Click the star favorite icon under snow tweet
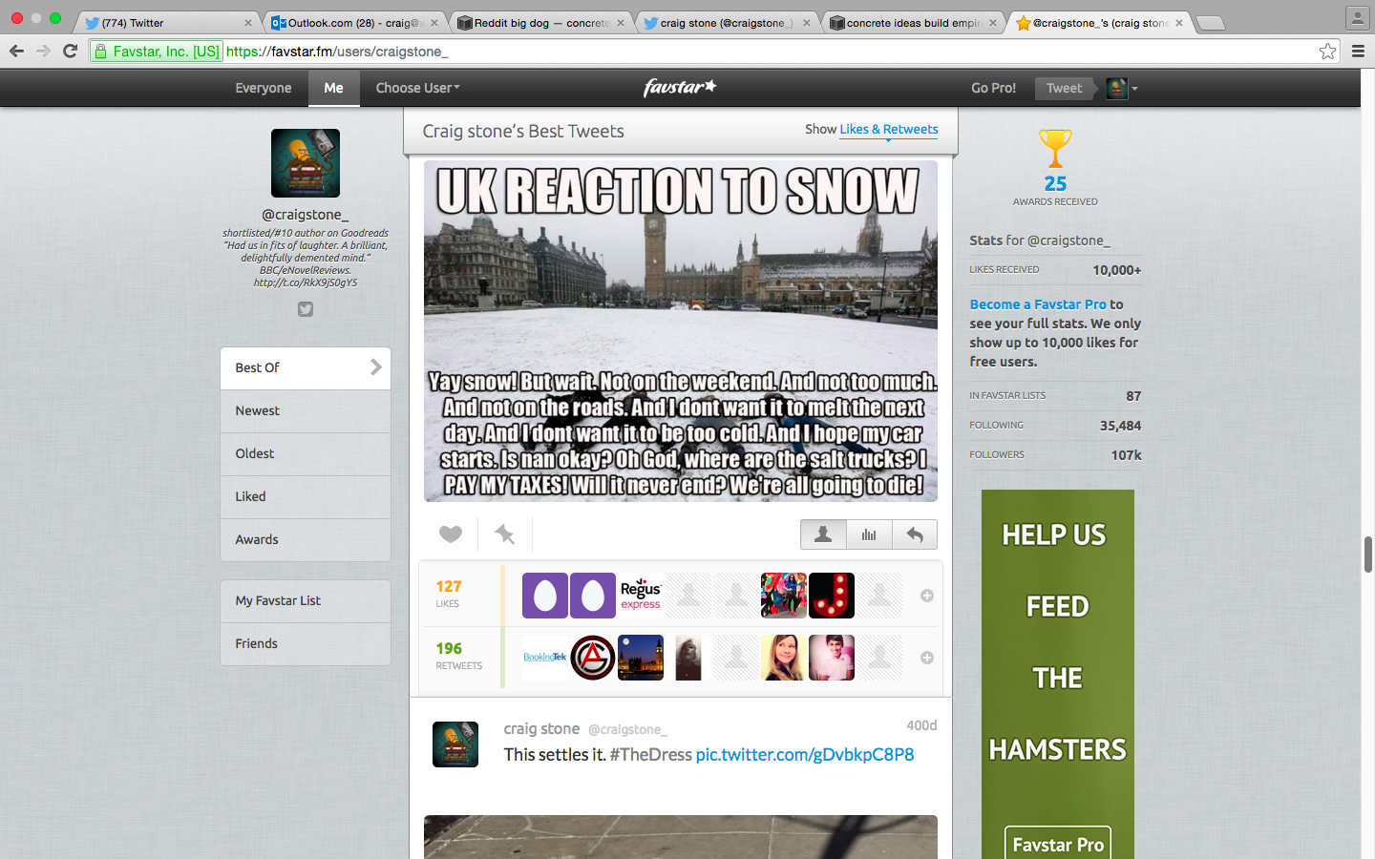1375x859 pixels. [x=504, y=534]
